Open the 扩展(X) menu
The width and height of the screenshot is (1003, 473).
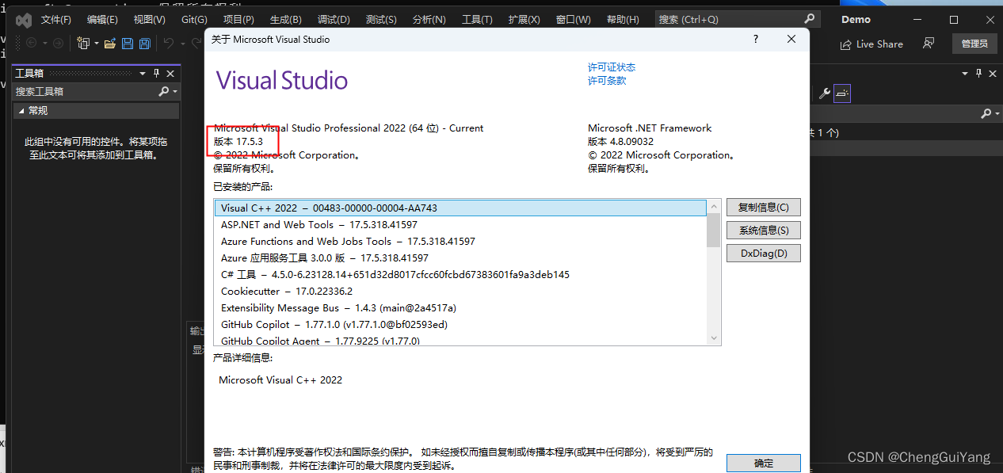click(524, 20)
